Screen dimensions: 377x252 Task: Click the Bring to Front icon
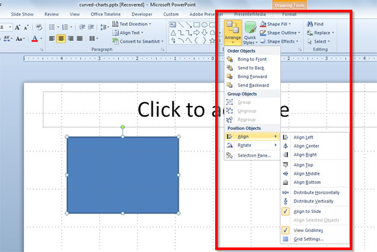(x=229, y=59)
